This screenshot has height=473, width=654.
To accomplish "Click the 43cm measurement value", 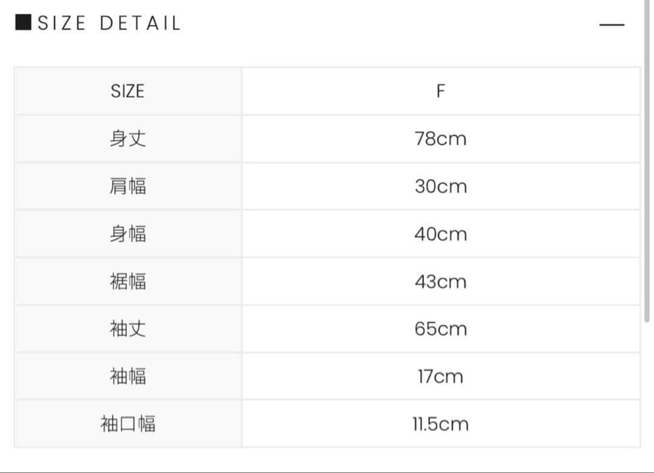I will [440, 281].
